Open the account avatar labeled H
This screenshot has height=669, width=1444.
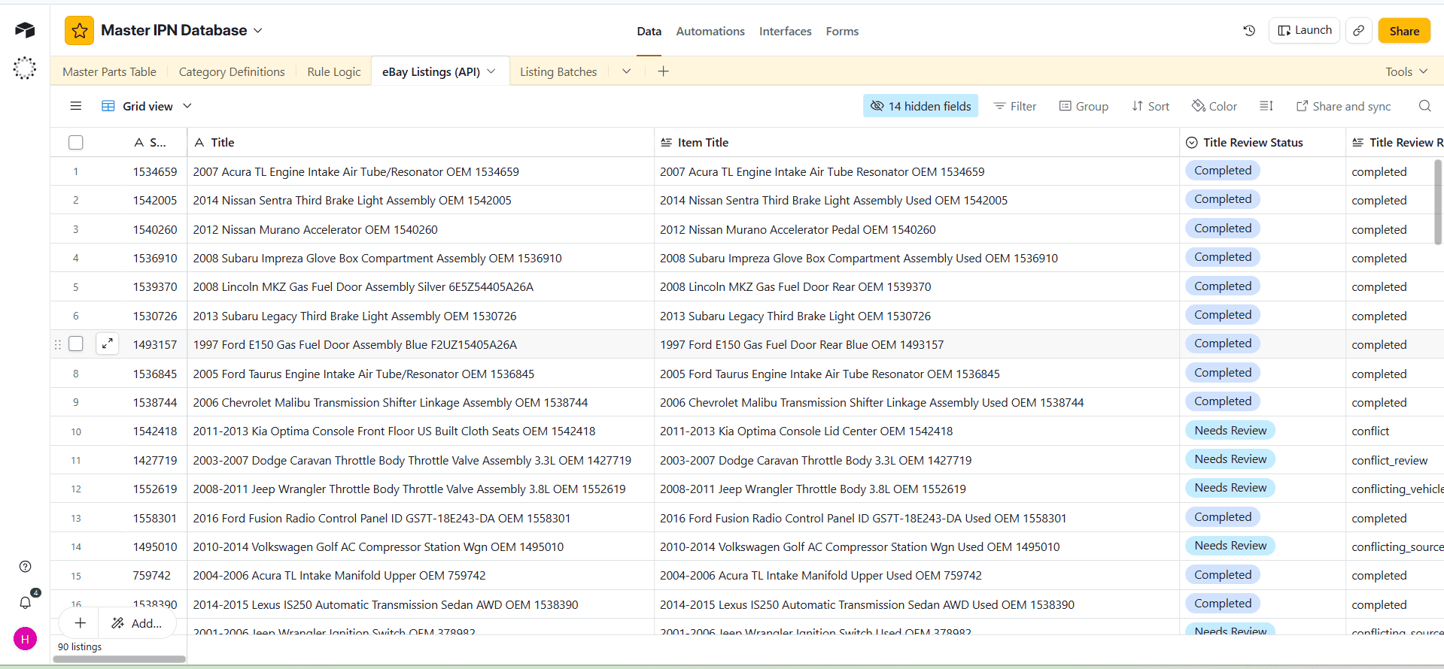[25, 639]
